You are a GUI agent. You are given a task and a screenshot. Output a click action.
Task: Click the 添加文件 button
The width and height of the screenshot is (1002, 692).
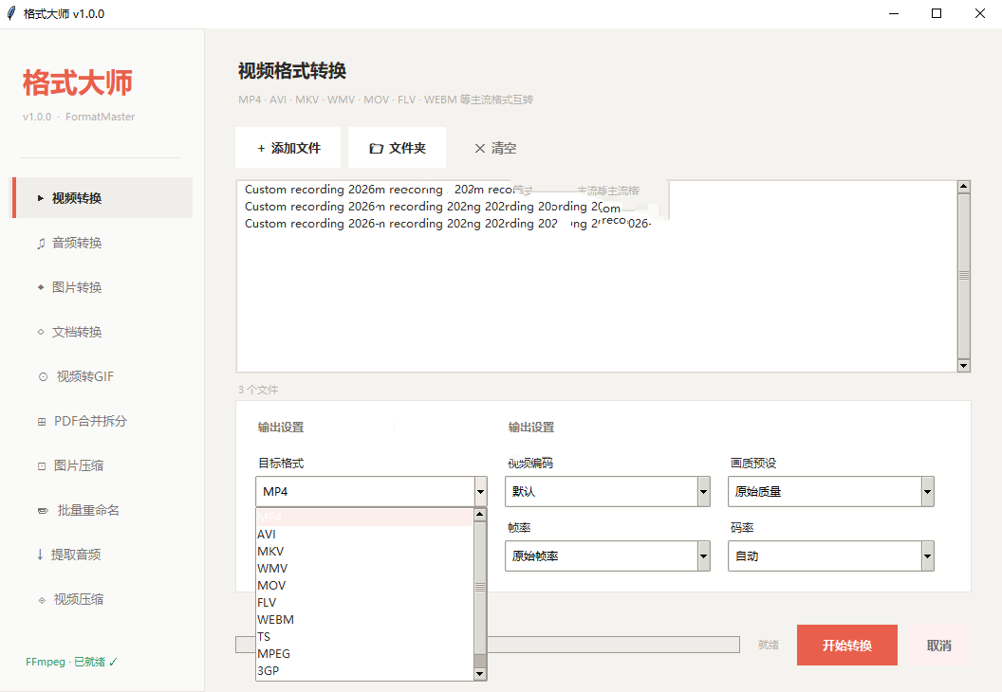coord(288,148)
